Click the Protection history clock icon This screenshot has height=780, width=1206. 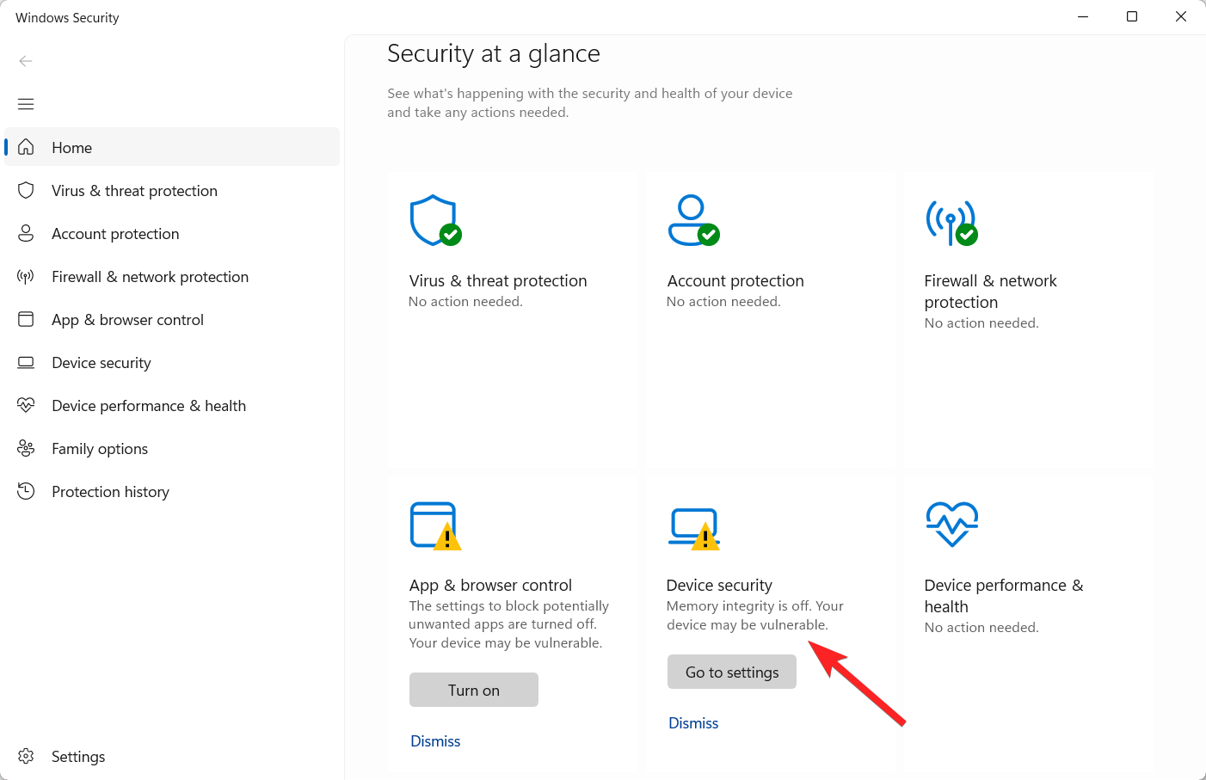tap(26, 491)
